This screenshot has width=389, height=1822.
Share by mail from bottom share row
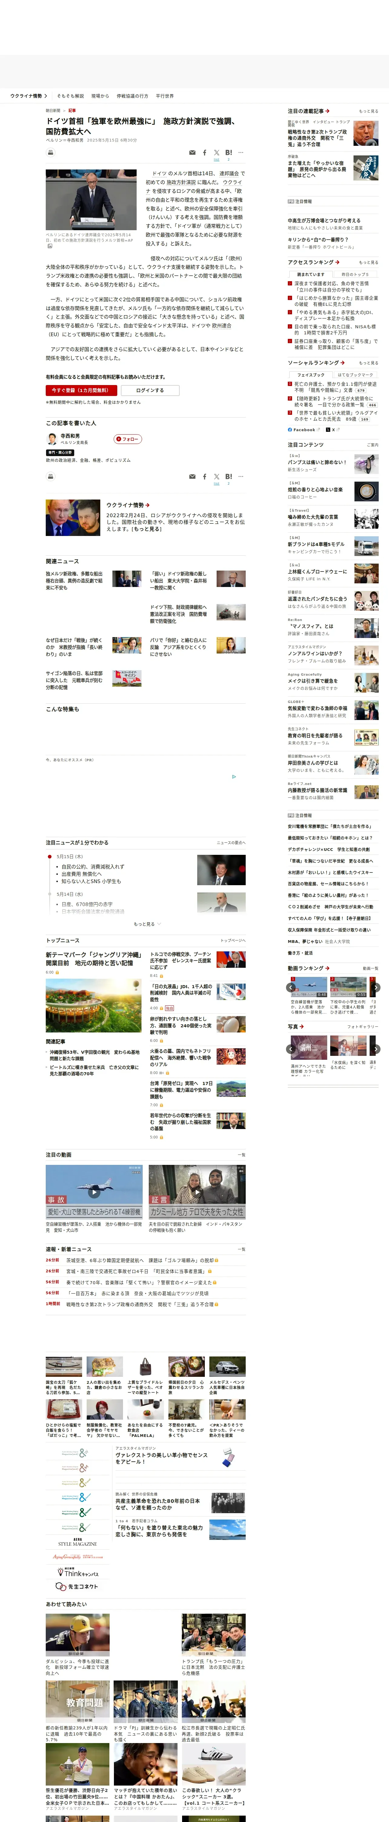[x=192, y=476]
